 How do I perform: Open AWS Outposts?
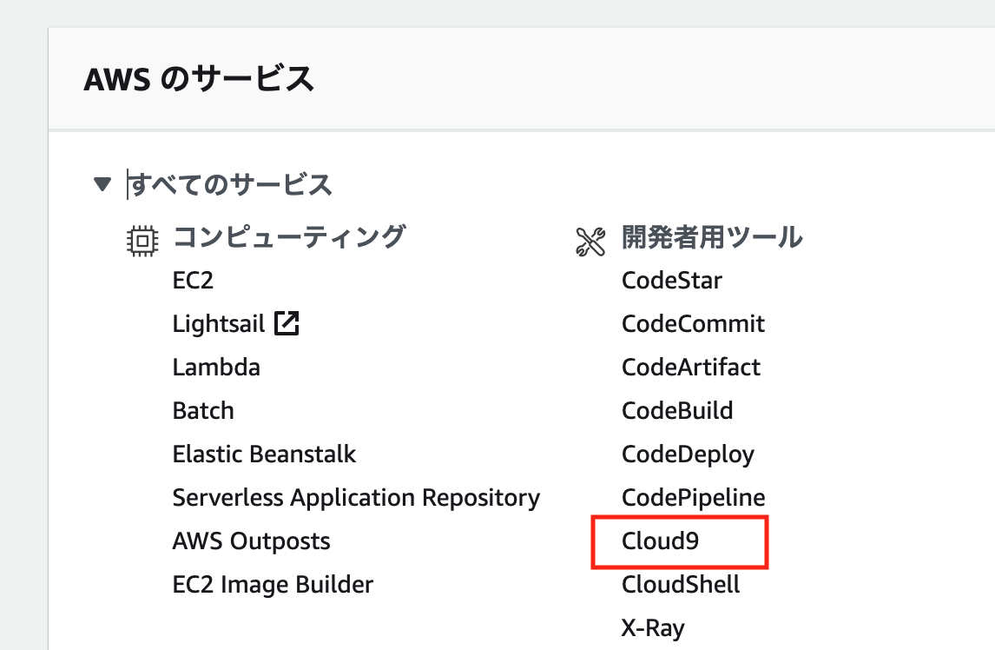(x=250, y=541)
